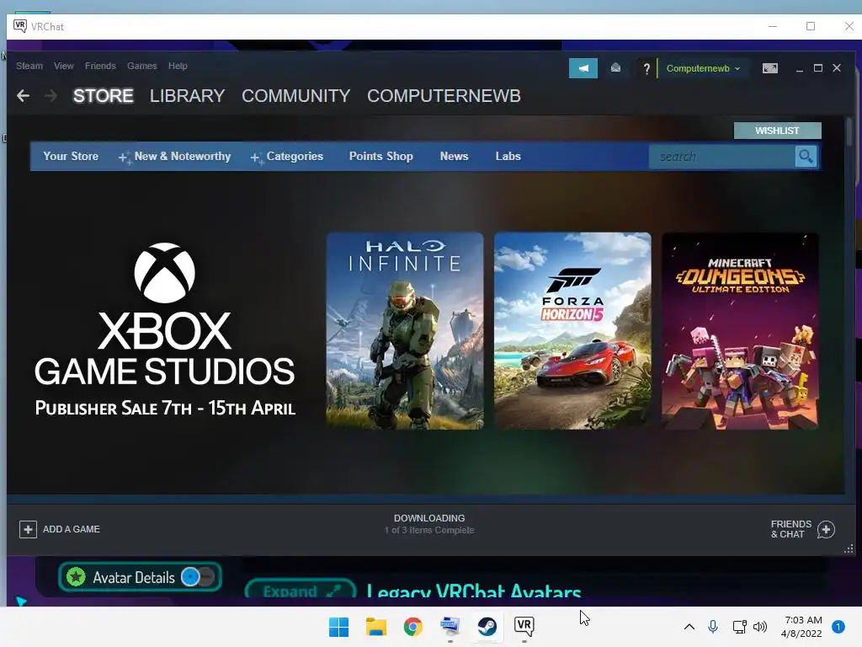
Task: Click the VRChat taskbar icon
Action: pyautogui.click(x=524, y=626)
